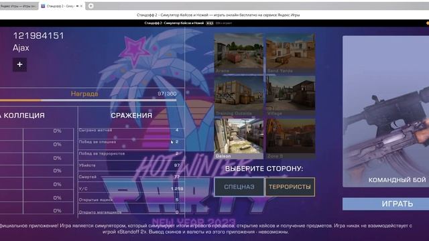Viewport: 429px width, 241px height.
Task: Click the player ID 121984151
Action: (x=38, y=35)
